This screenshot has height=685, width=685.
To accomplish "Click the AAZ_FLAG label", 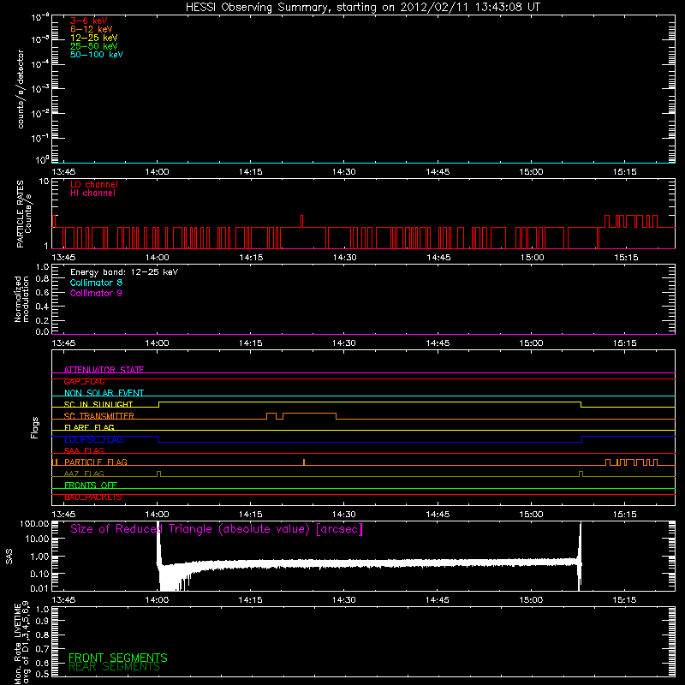I will pyautogui.click(x=84, y=474).
